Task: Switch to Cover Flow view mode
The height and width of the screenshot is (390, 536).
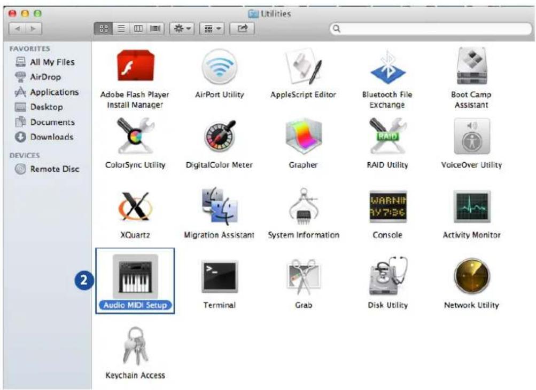Action: 156,29
